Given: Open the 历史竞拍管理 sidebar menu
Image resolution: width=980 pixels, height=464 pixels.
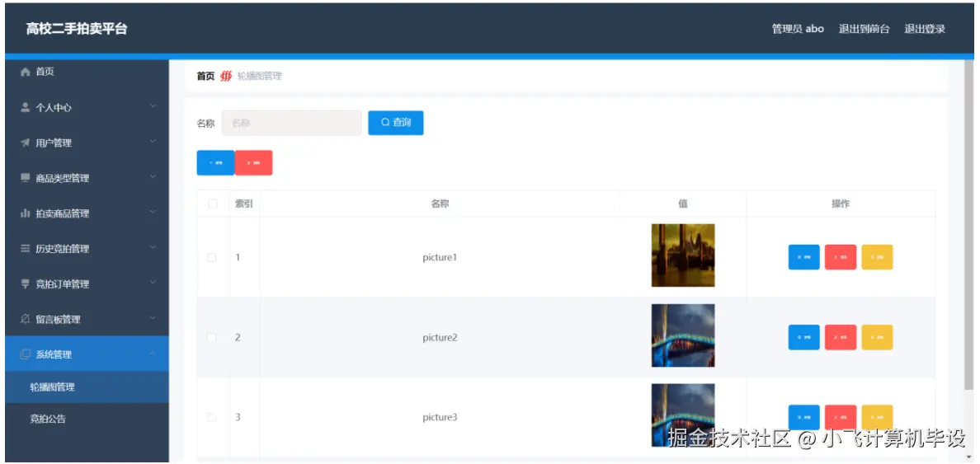Looking at the screenshot, I should (x=87, y=249).
